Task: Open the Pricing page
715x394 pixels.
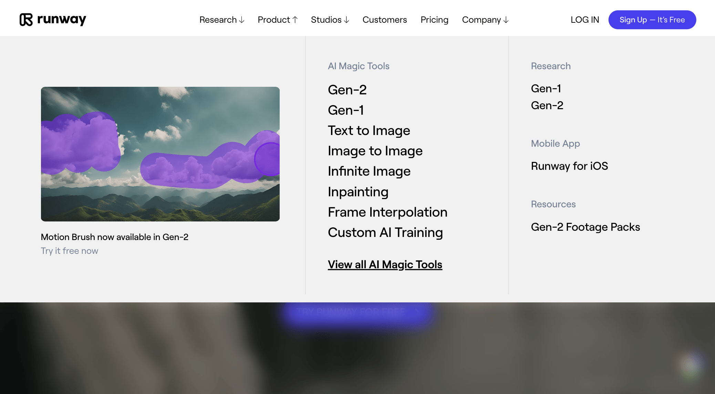Action: point(434,20)
